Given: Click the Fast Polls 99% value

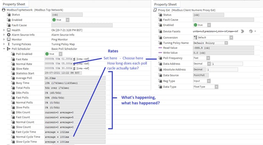Looking at the screenshot, I should point(75,98).
